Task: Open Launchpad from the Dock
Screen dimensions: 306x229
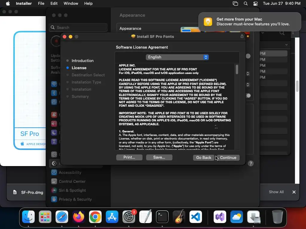Action: coord(45,217)
